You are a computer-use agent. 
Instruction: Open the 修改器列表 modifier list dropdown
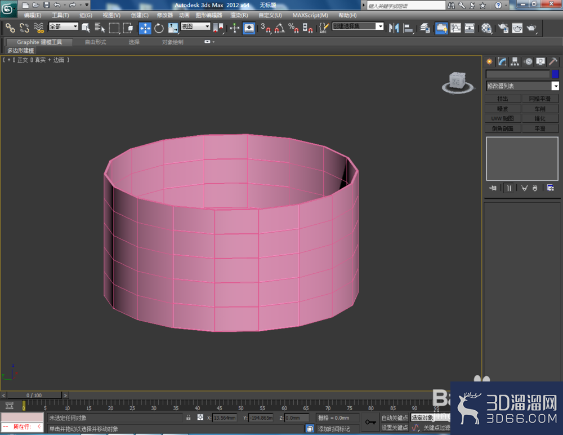click(x=522, y=86)
